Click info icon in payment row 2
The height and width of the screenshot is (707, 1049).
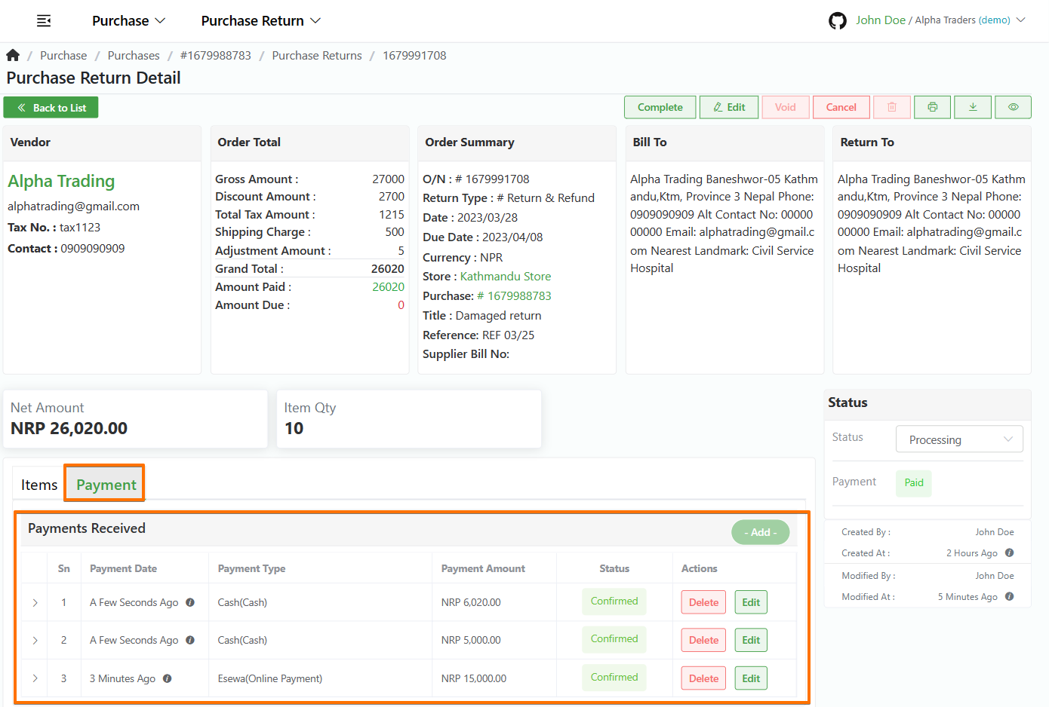click(x=190, y=640)
